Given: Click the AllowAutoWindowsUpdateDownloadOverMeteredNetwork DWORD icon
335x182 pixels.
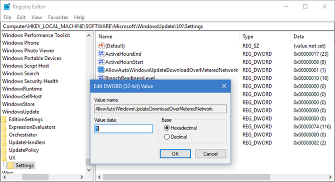Looking at the screenshot, I should point(100,70).
